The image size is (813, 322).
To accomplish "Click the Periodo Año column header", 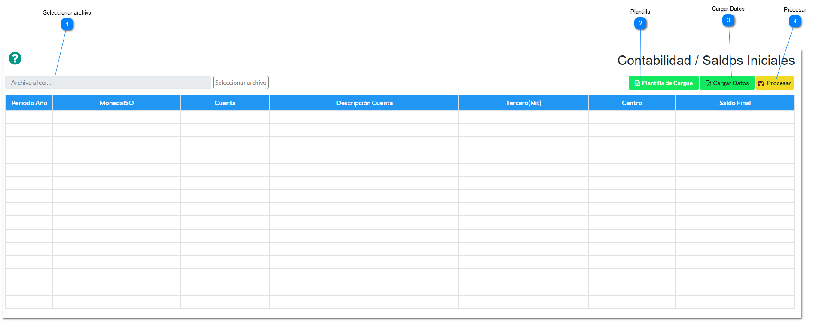I will point(29,103).
